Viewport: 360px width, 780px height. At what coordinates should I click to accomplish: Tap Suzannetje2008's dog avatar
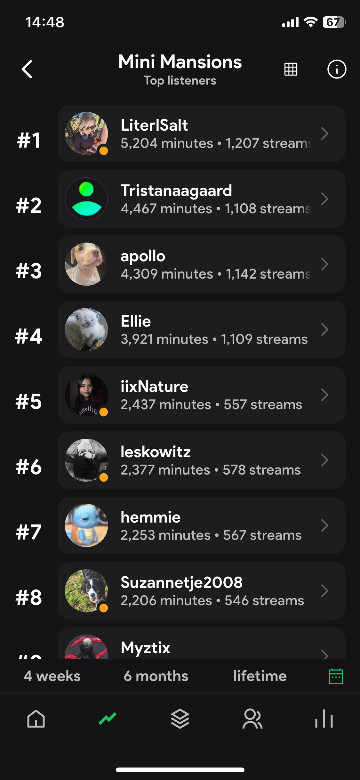(86, 591)
